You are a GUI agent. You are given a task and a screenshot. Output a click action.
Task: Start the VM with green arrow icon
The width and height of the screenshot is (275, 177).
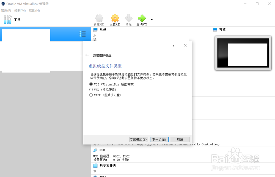142,18
